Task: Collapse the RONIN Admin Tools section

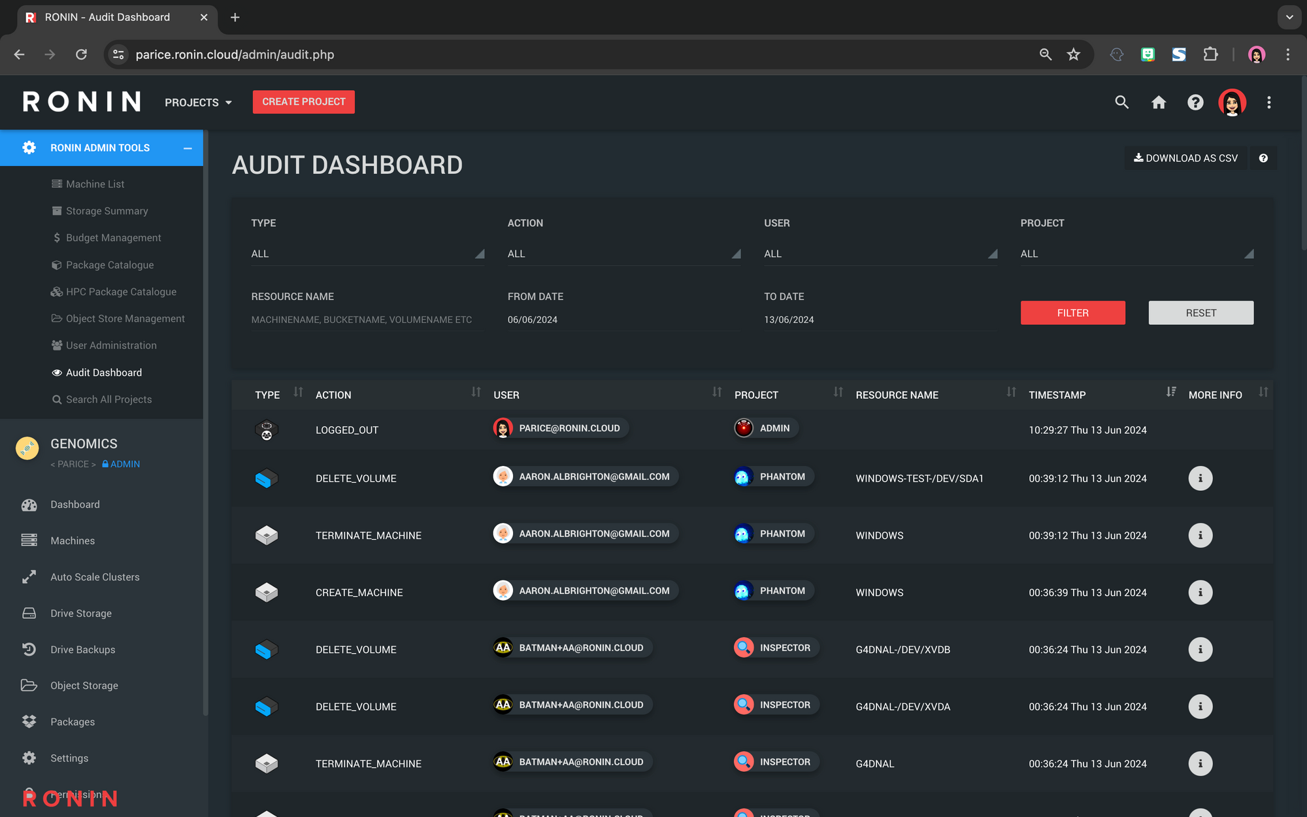Action: tap(188, 148)
